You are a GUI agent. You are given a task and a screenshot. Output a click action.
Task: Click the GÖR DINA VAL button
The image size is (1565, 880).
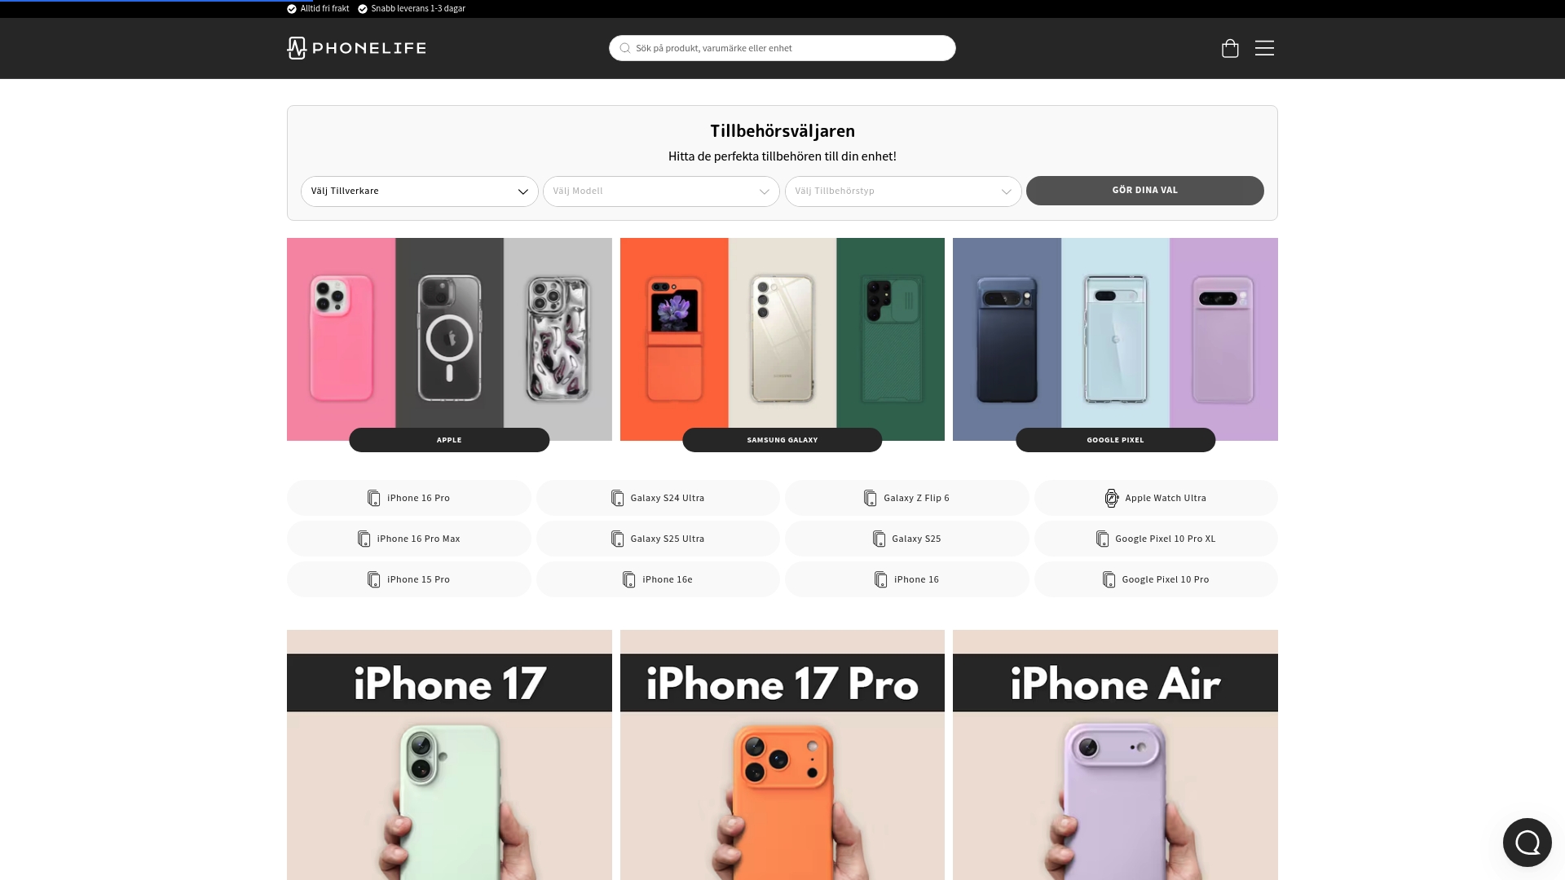click(x=1144, y=191)
